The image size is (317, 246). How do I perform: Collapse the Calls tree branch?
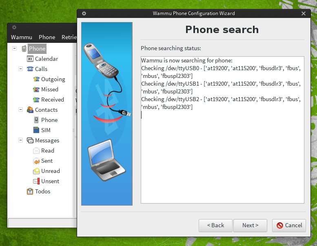(20, 69)
